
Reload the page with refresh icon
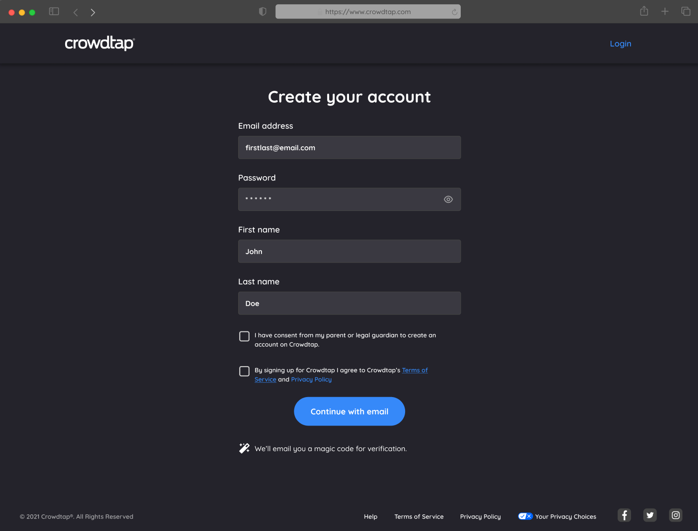click(455, 12)
